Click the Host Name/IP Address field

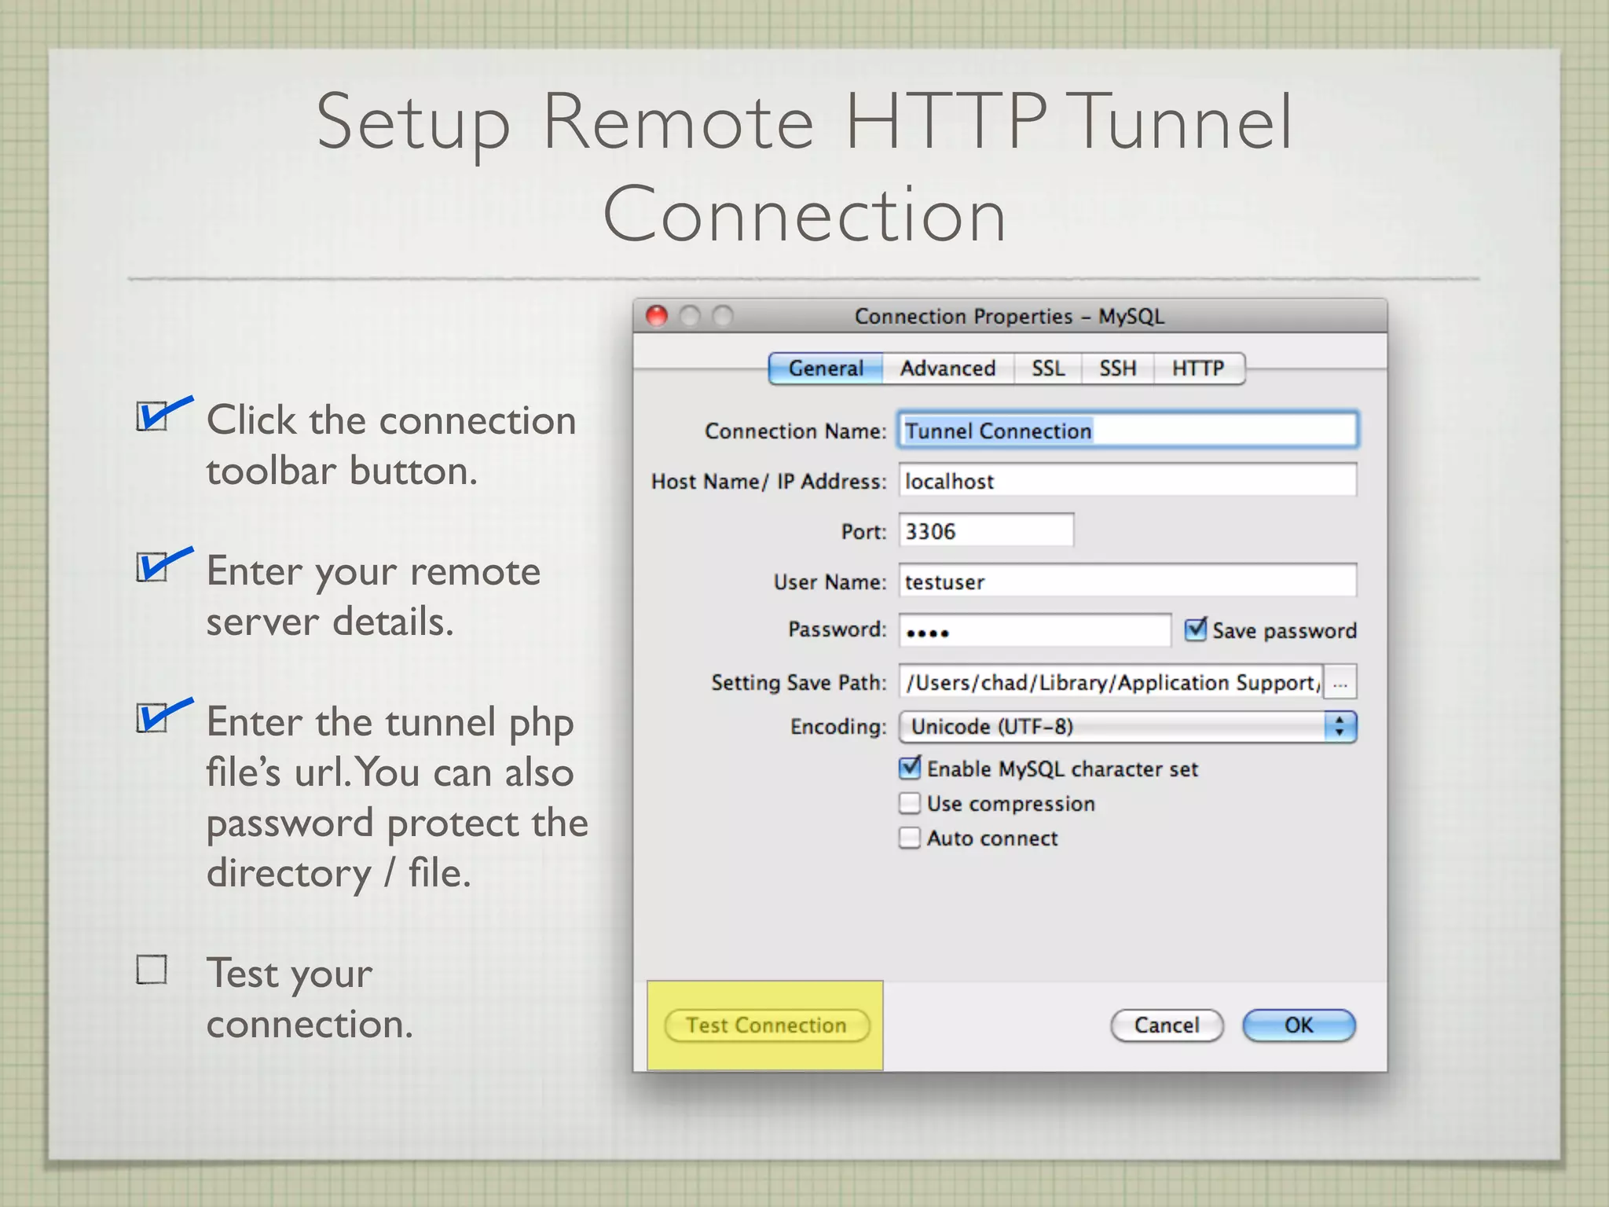coord(1128,480)
